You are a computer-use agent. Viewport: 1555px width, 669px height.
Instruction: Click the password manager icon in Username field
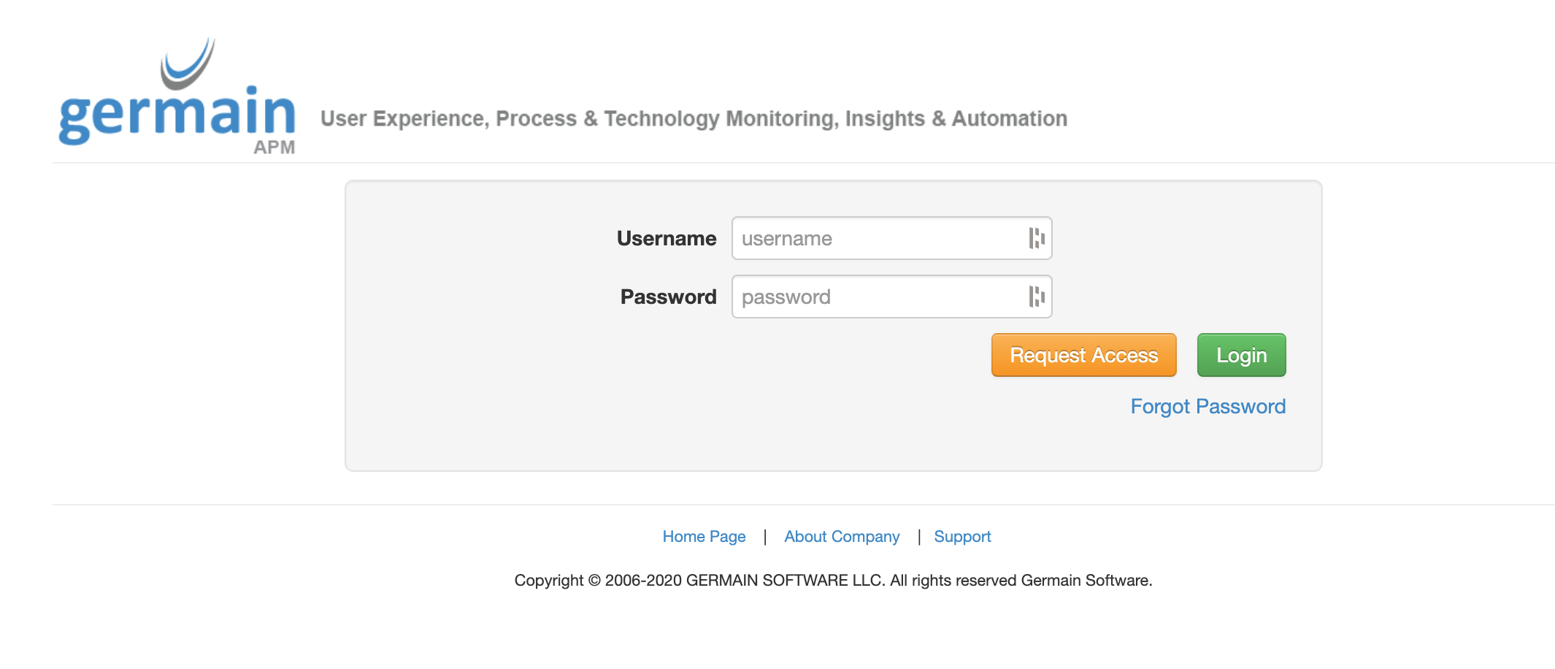coord(1036,238)
